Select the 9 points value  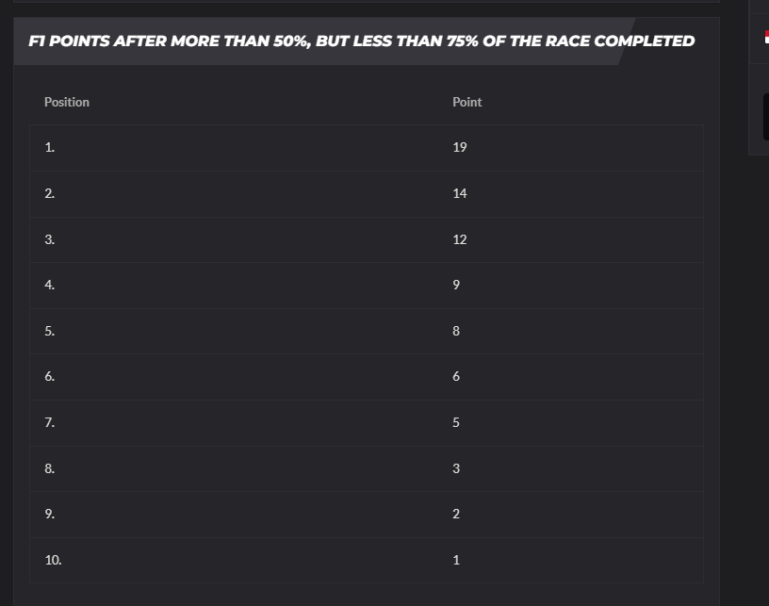click(x=456, y=285)
